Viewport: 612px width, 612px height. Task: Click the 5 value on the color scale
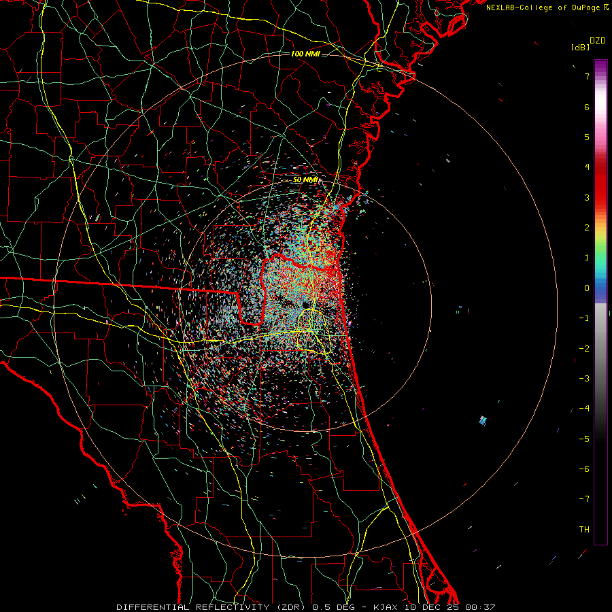click(587, 137)
